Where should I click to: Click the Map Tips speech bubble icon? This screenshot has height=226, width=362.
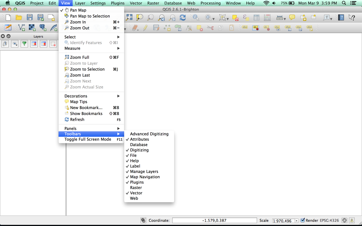292,18
